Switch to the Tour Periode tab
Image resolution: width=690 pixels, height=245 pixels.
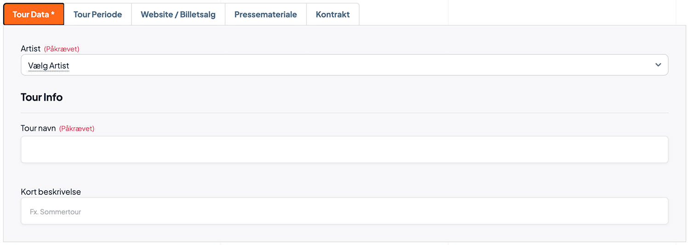[x=98, y=14]
